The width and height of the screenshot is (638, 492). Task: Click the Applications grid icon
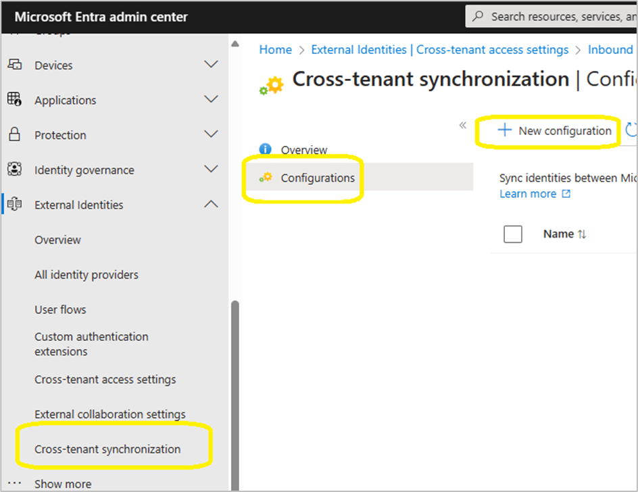coord(14,99)
